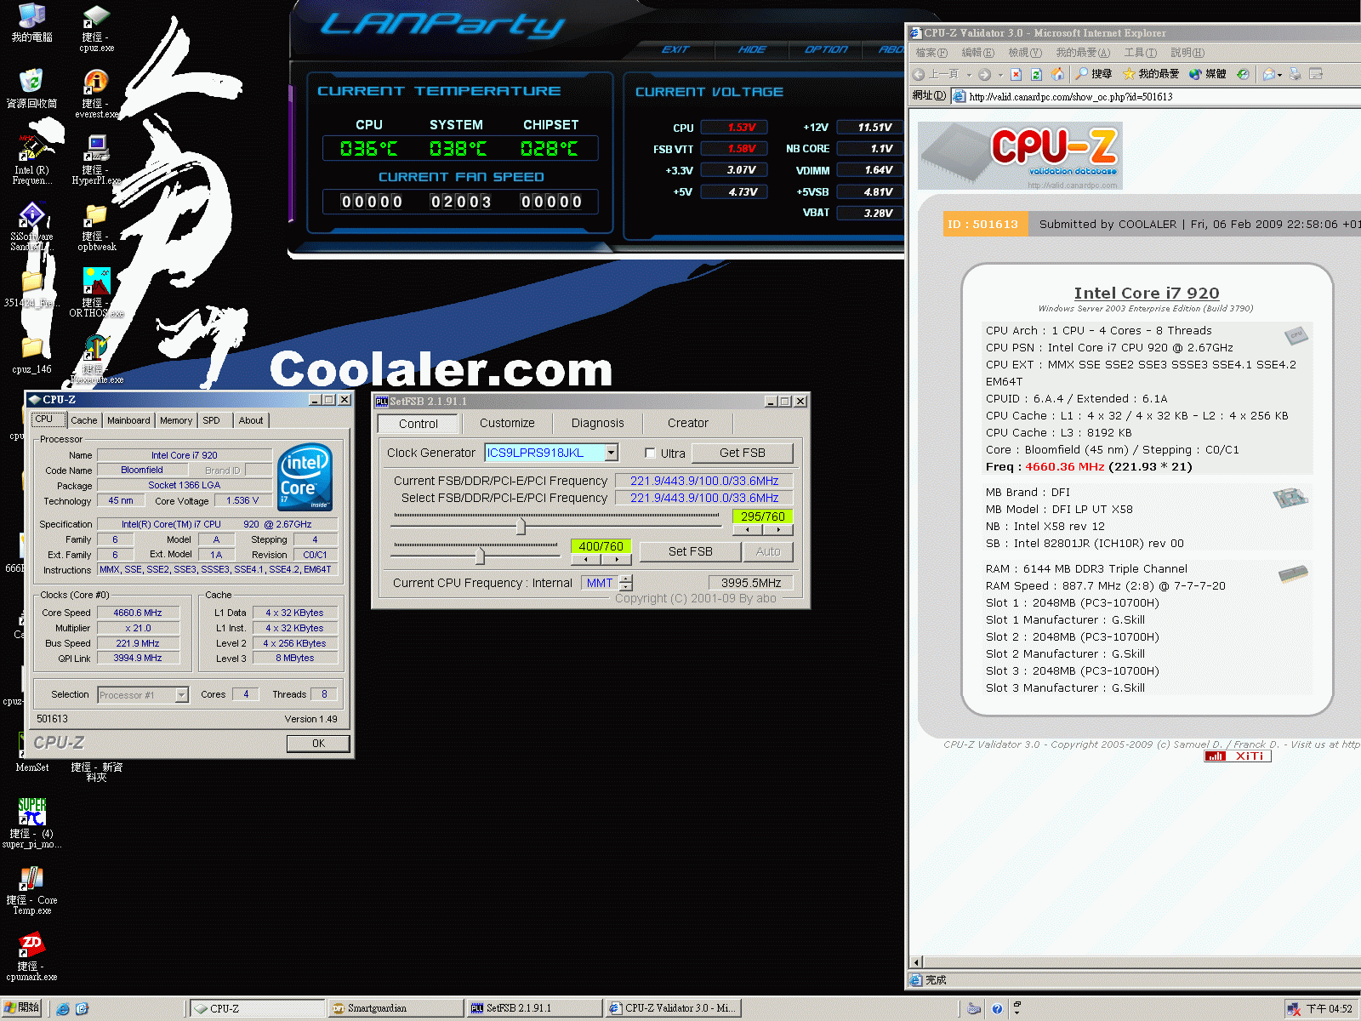The height and width of the screenshot is (1021, 1361).
Task: Click right arrow under 295/760 value
Action: pyautogui.click(x=777, y=529)
